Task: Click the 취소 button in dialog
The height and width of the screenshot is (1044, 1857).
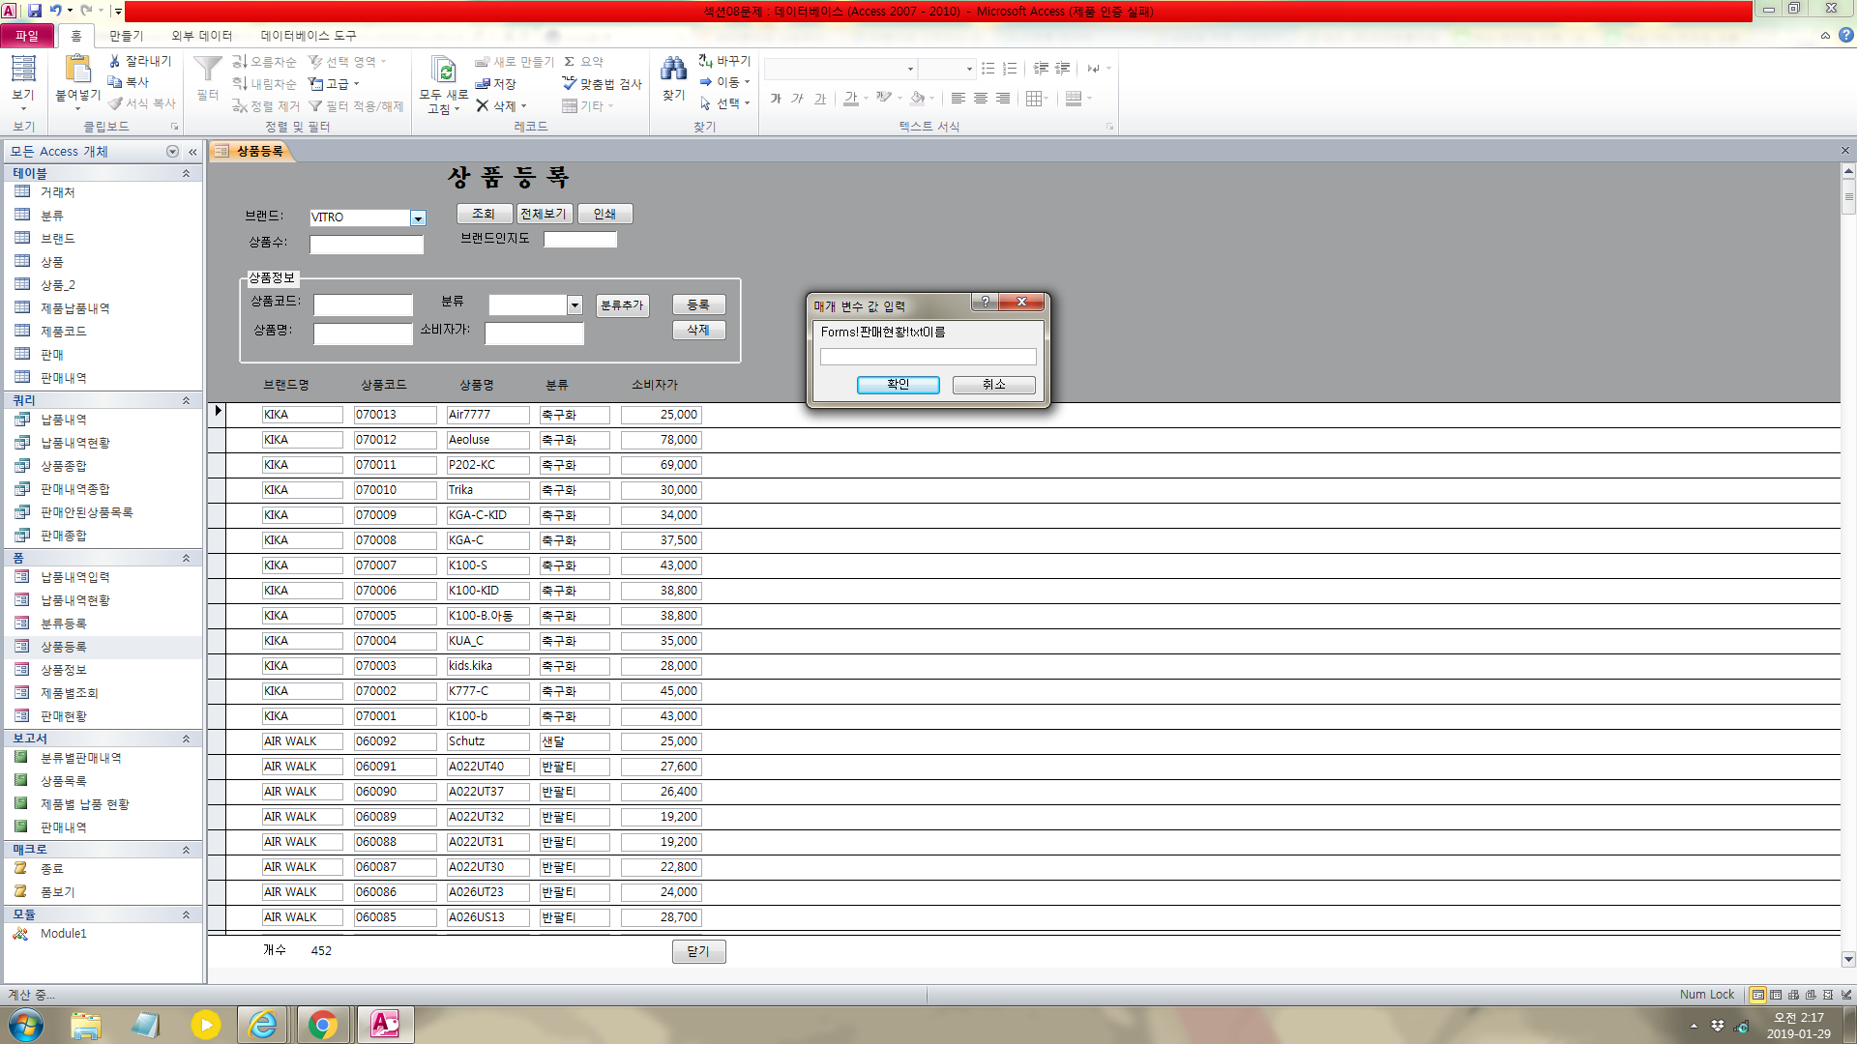Action: tap(993, 385)
